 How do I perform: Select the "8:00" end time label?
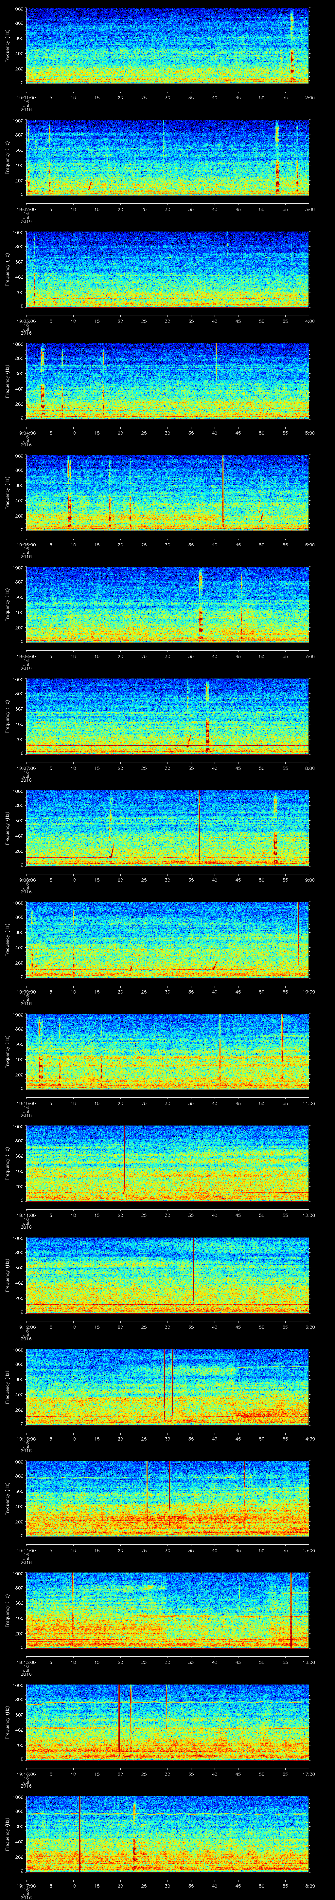[309, 768]
